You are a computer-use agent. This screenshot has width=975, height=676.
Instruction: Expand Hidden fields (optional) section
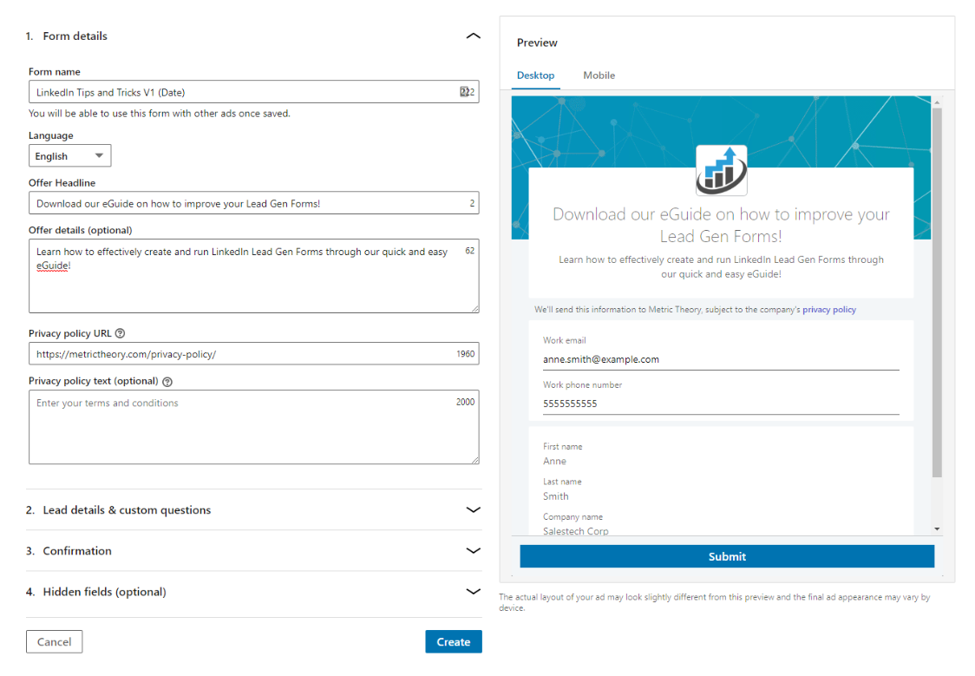473,592
